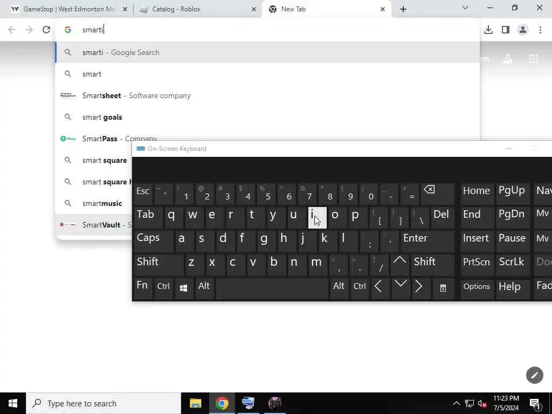Click the back navigation arrow

pos(12,30)
